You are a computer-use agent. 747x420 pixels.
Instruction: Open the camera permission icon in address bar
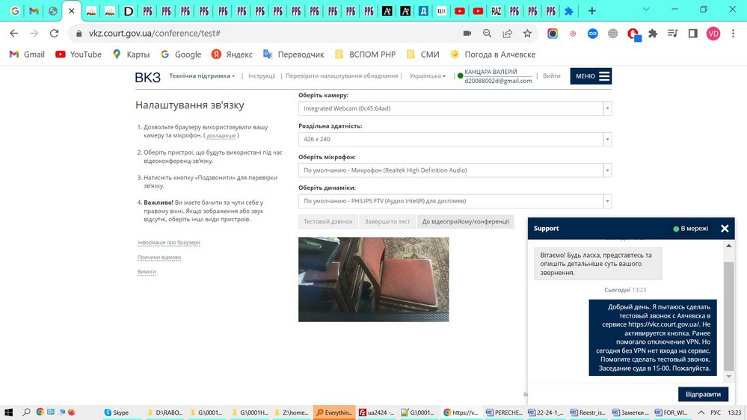click(x=467, y=34)
